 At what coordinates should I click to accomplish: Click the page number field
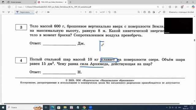coord(96,12)
